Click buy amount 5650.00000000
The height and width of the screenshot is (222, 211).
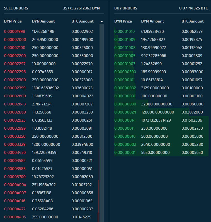click(155, 152)
